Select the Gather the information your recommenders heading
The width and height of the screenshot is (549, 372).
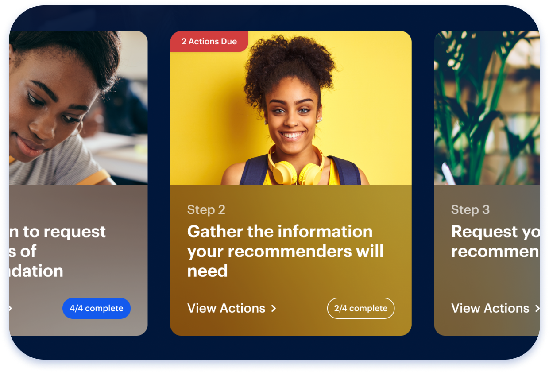pos(286,251)
